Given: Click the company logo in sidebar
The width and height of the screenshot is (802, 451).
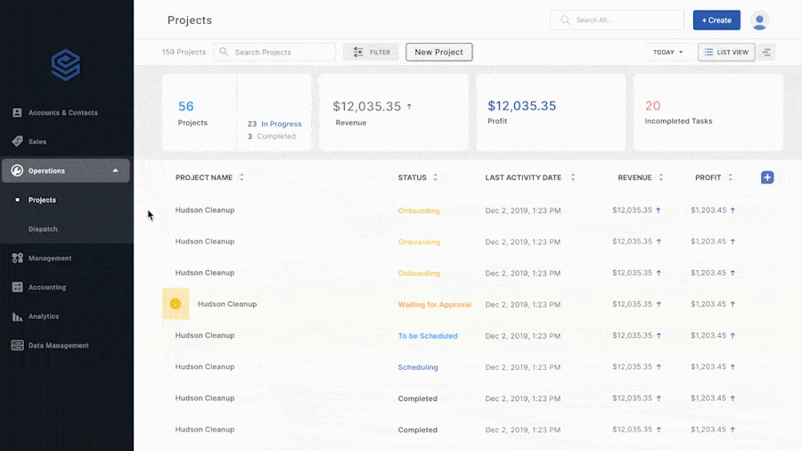Looking at the screenshot, I should click(66, 65).
